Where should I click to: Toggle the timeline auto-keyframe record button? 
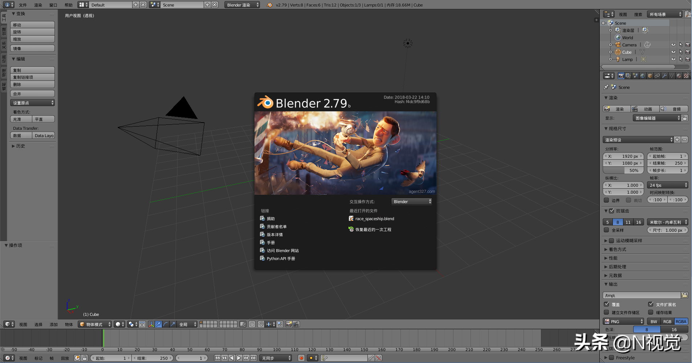pyautogui.click(x=301, y=358)
